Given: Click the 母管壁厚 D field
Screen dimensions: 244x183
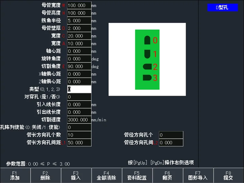Looking at the screenshot, I should coord(79,28).
